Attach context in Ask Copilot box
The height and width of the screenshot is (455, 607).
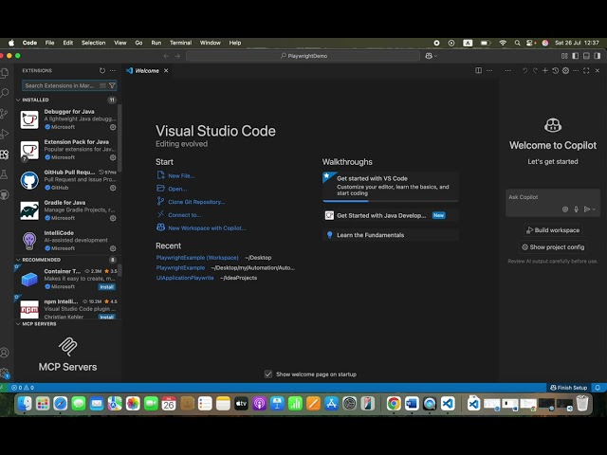pos(565,209)
